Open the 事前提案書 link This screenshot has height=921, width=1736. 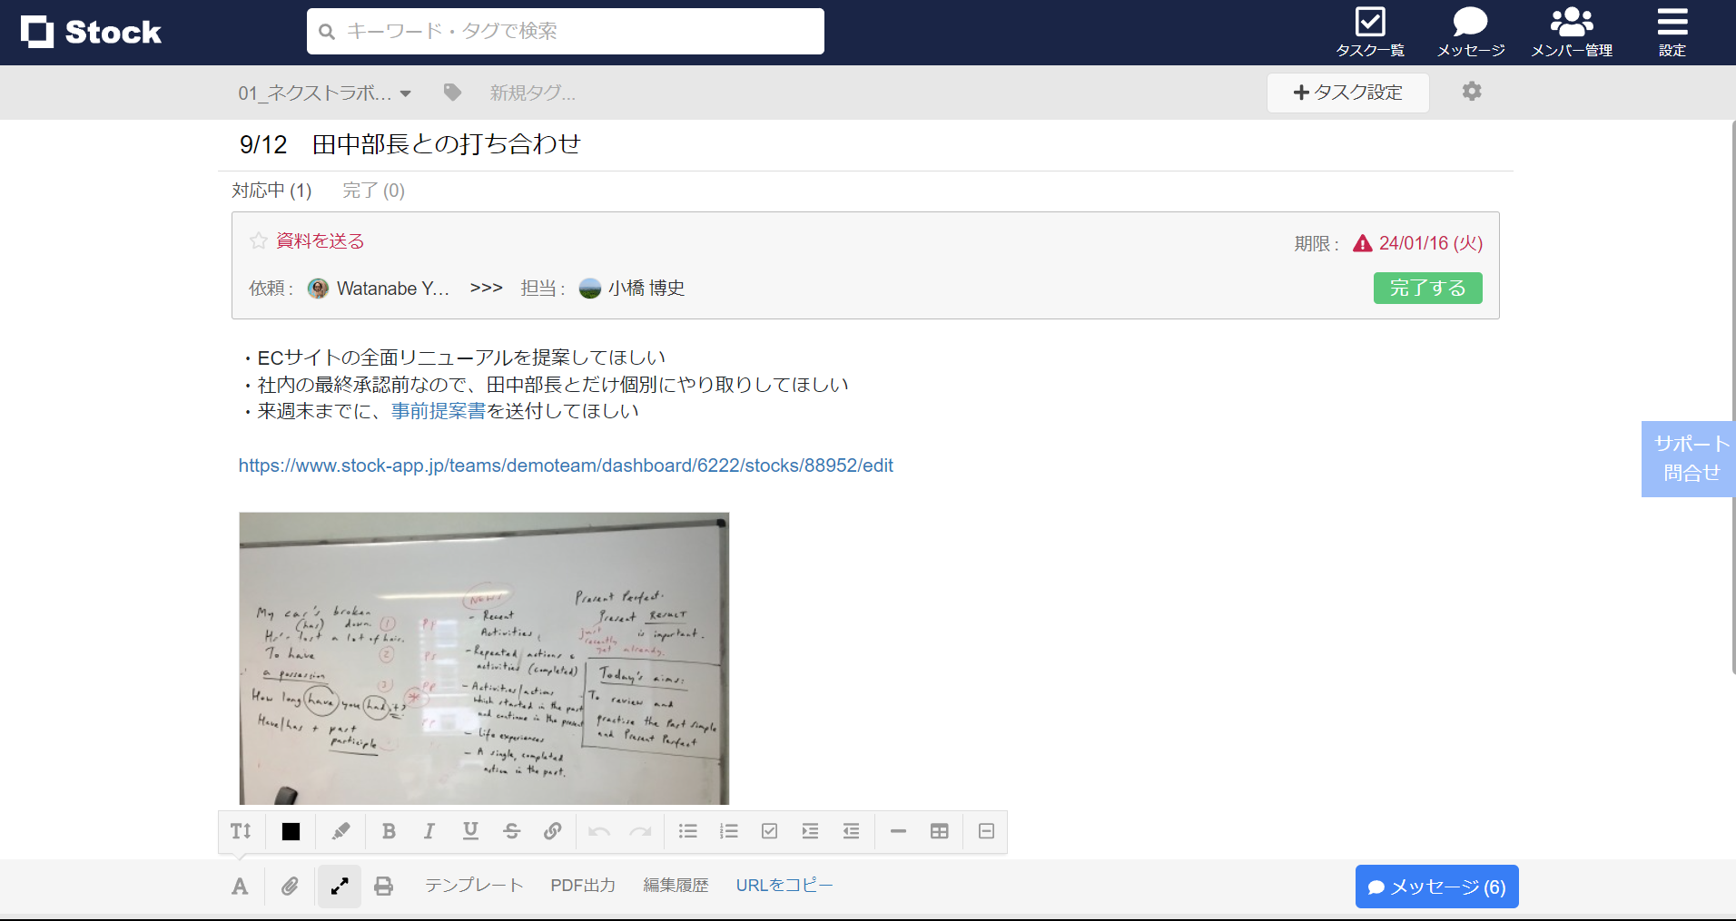coord(438,410)
